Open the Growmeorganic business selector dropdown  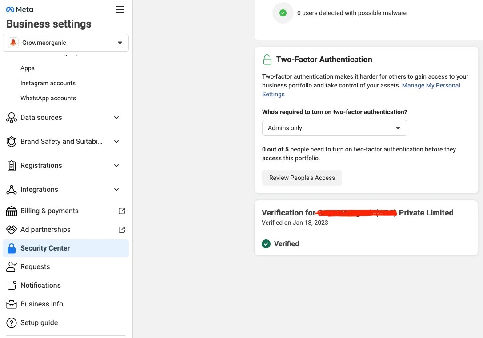click(66, 43)
